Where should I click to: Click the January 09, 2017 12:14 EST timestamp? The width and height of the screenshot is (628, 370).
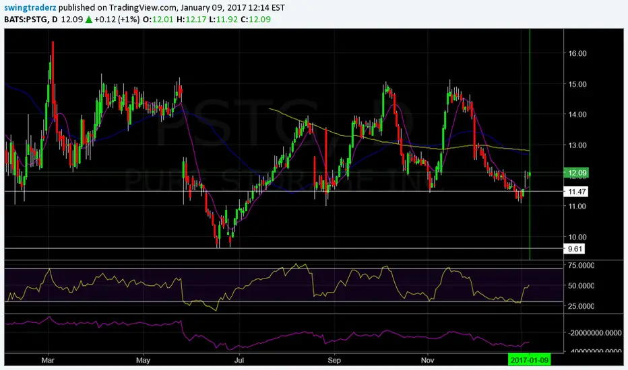(232, 8)
